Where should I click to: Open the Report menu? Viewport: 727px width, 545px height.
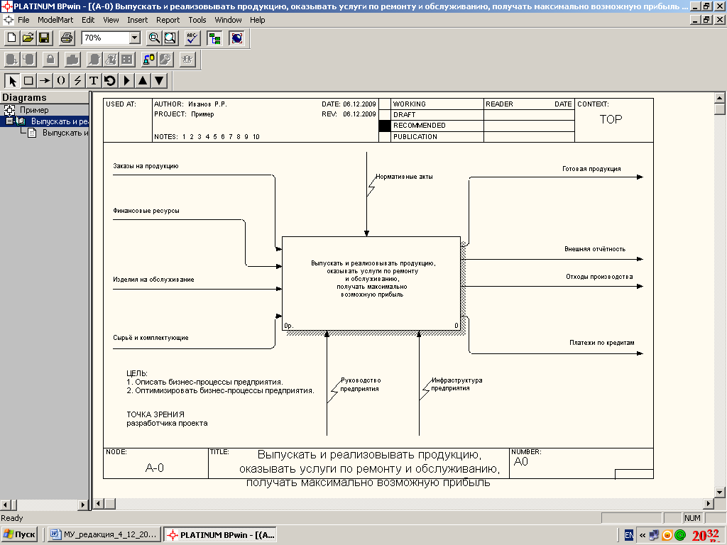168,20
